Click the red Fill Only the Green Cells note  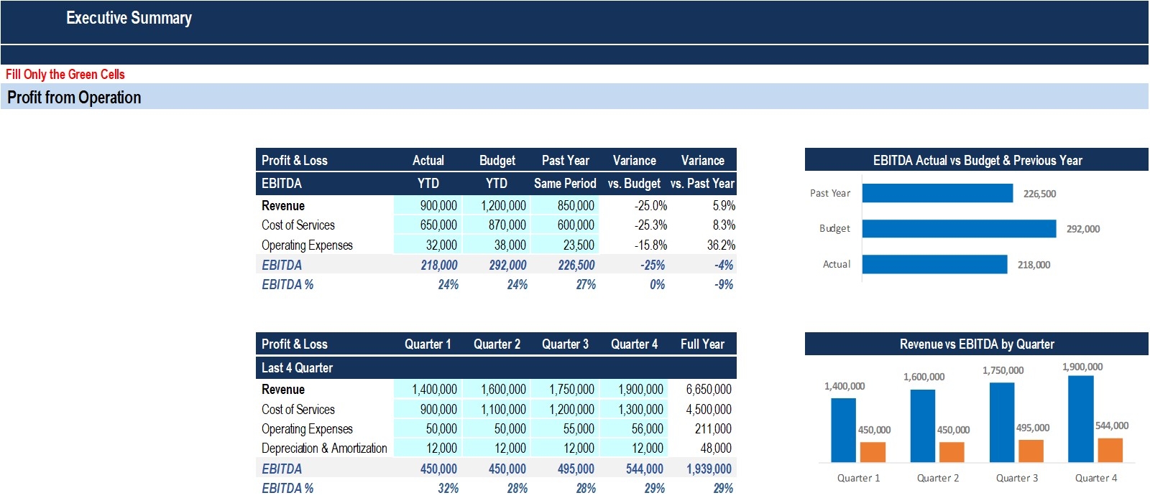tap(65, 75)
